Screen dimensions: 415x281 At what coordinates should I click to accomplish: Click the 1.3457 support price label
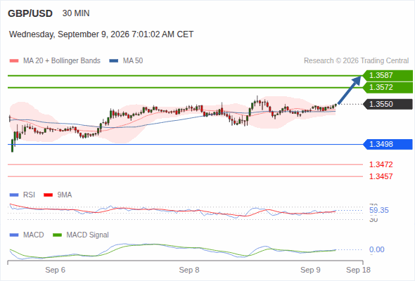pyautogui.click(x=381, y=176)
